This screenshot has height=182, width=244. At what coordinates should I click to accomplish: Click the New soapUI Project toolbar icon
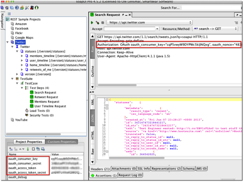[x=2, y=8]
